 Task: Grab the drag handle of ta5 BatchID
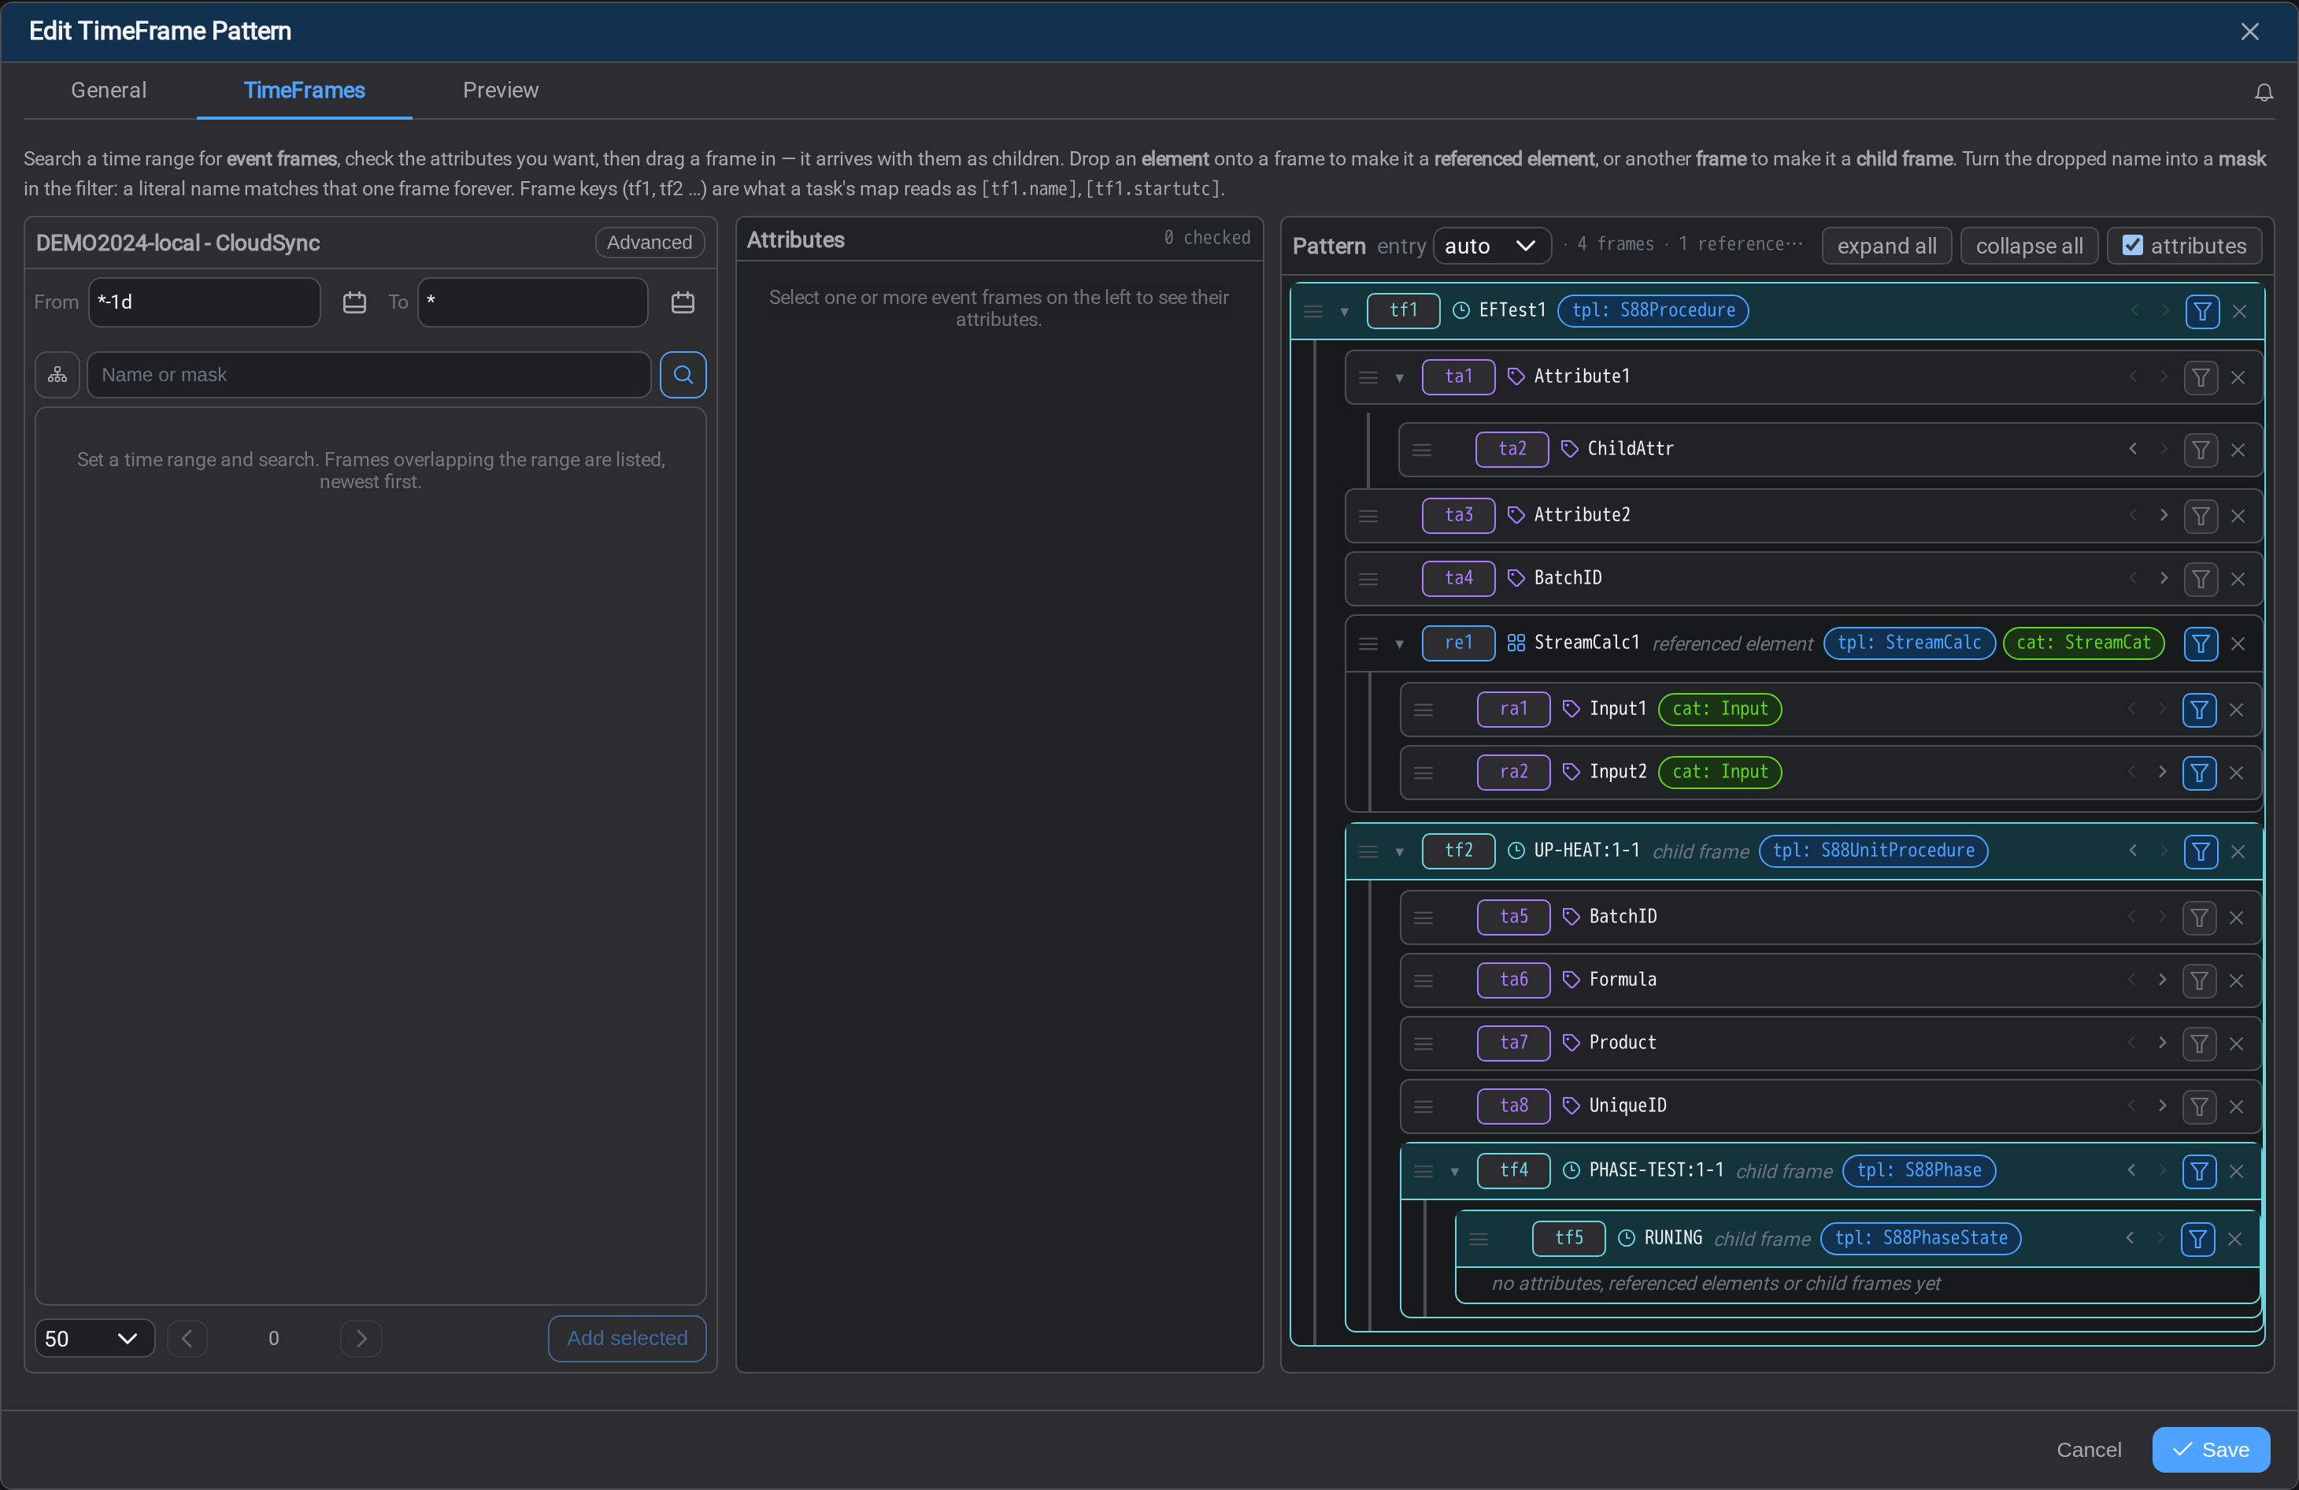point(1423,918)
